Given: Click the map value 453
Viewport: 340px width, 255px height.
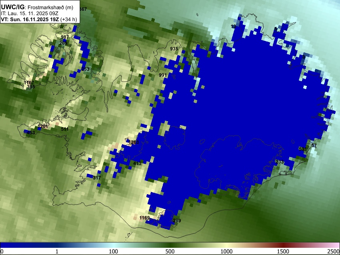Looking at the screenshot, I should coord(31,133).
